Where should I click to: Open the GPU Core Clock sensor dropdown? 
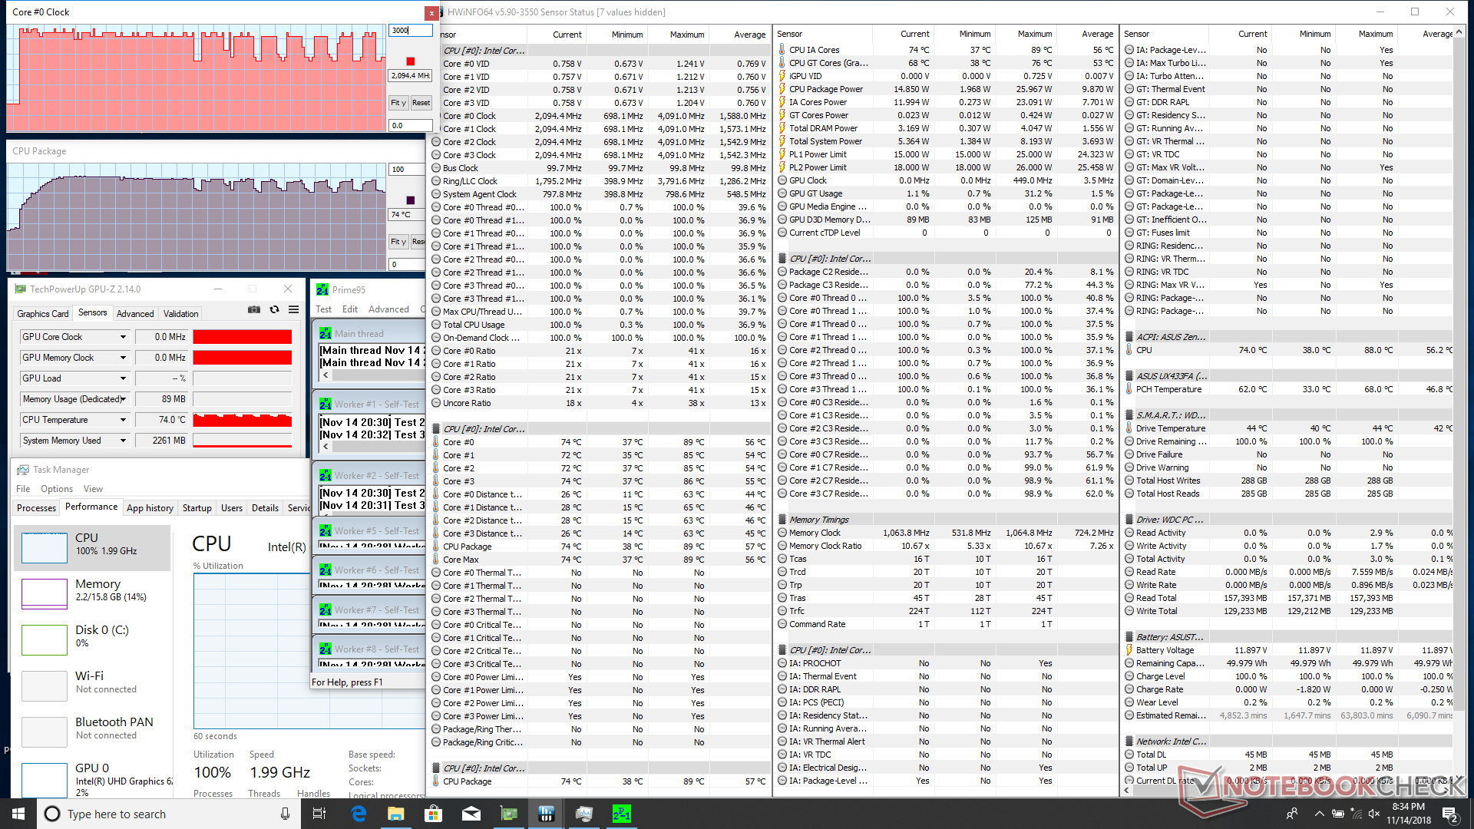pos(123,337)
